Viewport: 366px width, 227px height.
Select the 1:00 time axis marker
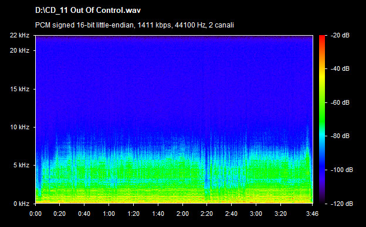coord(109,214)
